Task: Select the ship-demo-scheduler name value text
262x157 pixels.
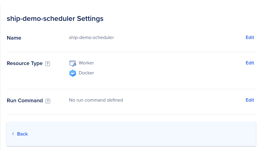Action: pyautogui.click(x=91, y=38)
